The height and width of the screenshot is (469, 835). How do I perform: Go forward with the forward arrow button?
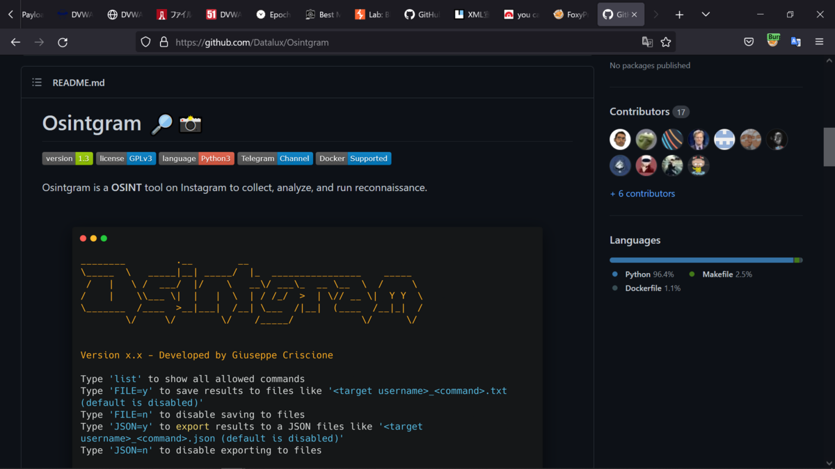coord(39,42)
